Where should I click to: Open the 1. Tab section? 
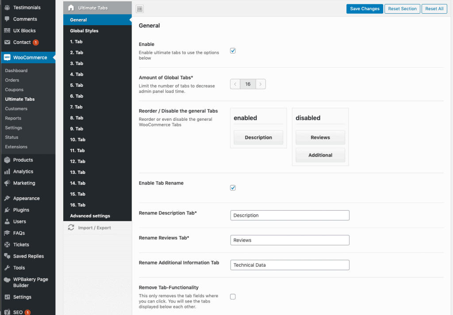pos(97,42)
